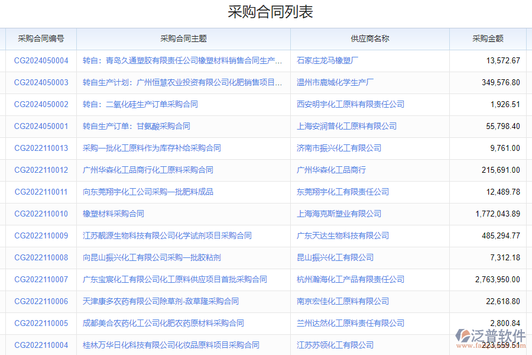Viewport: 532px width, 355px height.
Task: Open supplier 广东天达生物科技有限公司
Action: click(342, 235)
